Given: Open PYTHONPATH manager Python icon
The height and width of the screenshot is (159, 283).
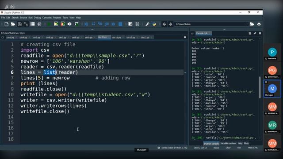Looking at the screenshot, I should [x=154, y=24].
